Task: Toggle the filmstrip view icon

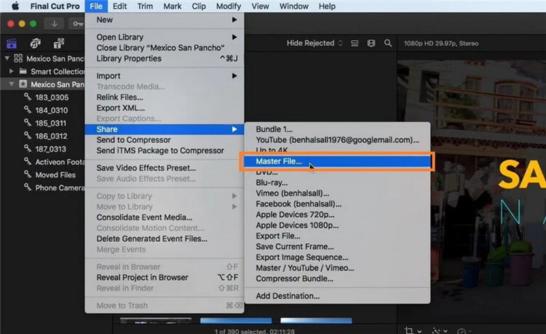Action: [x=371, y=43]
